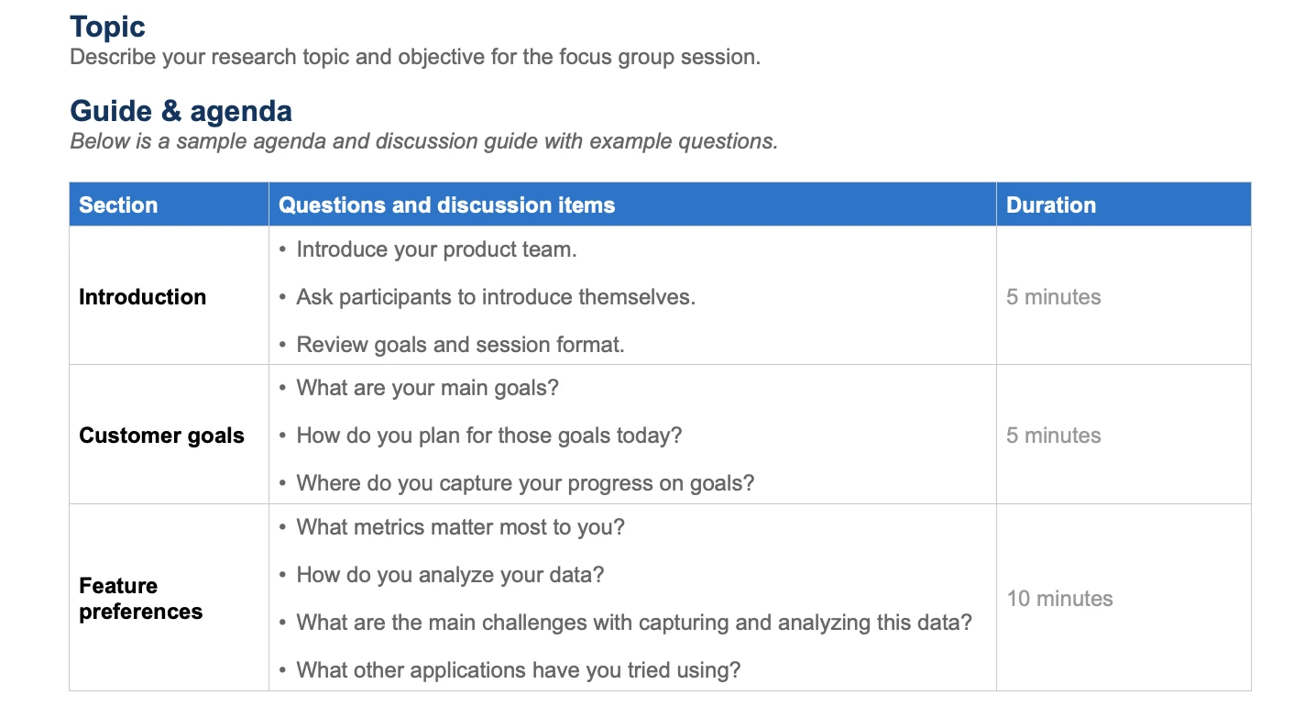Image resolution: width=1316 pixels, height=717 pixels.
Task: Select the Questions and discussion items header
Action: click(446, 204)
